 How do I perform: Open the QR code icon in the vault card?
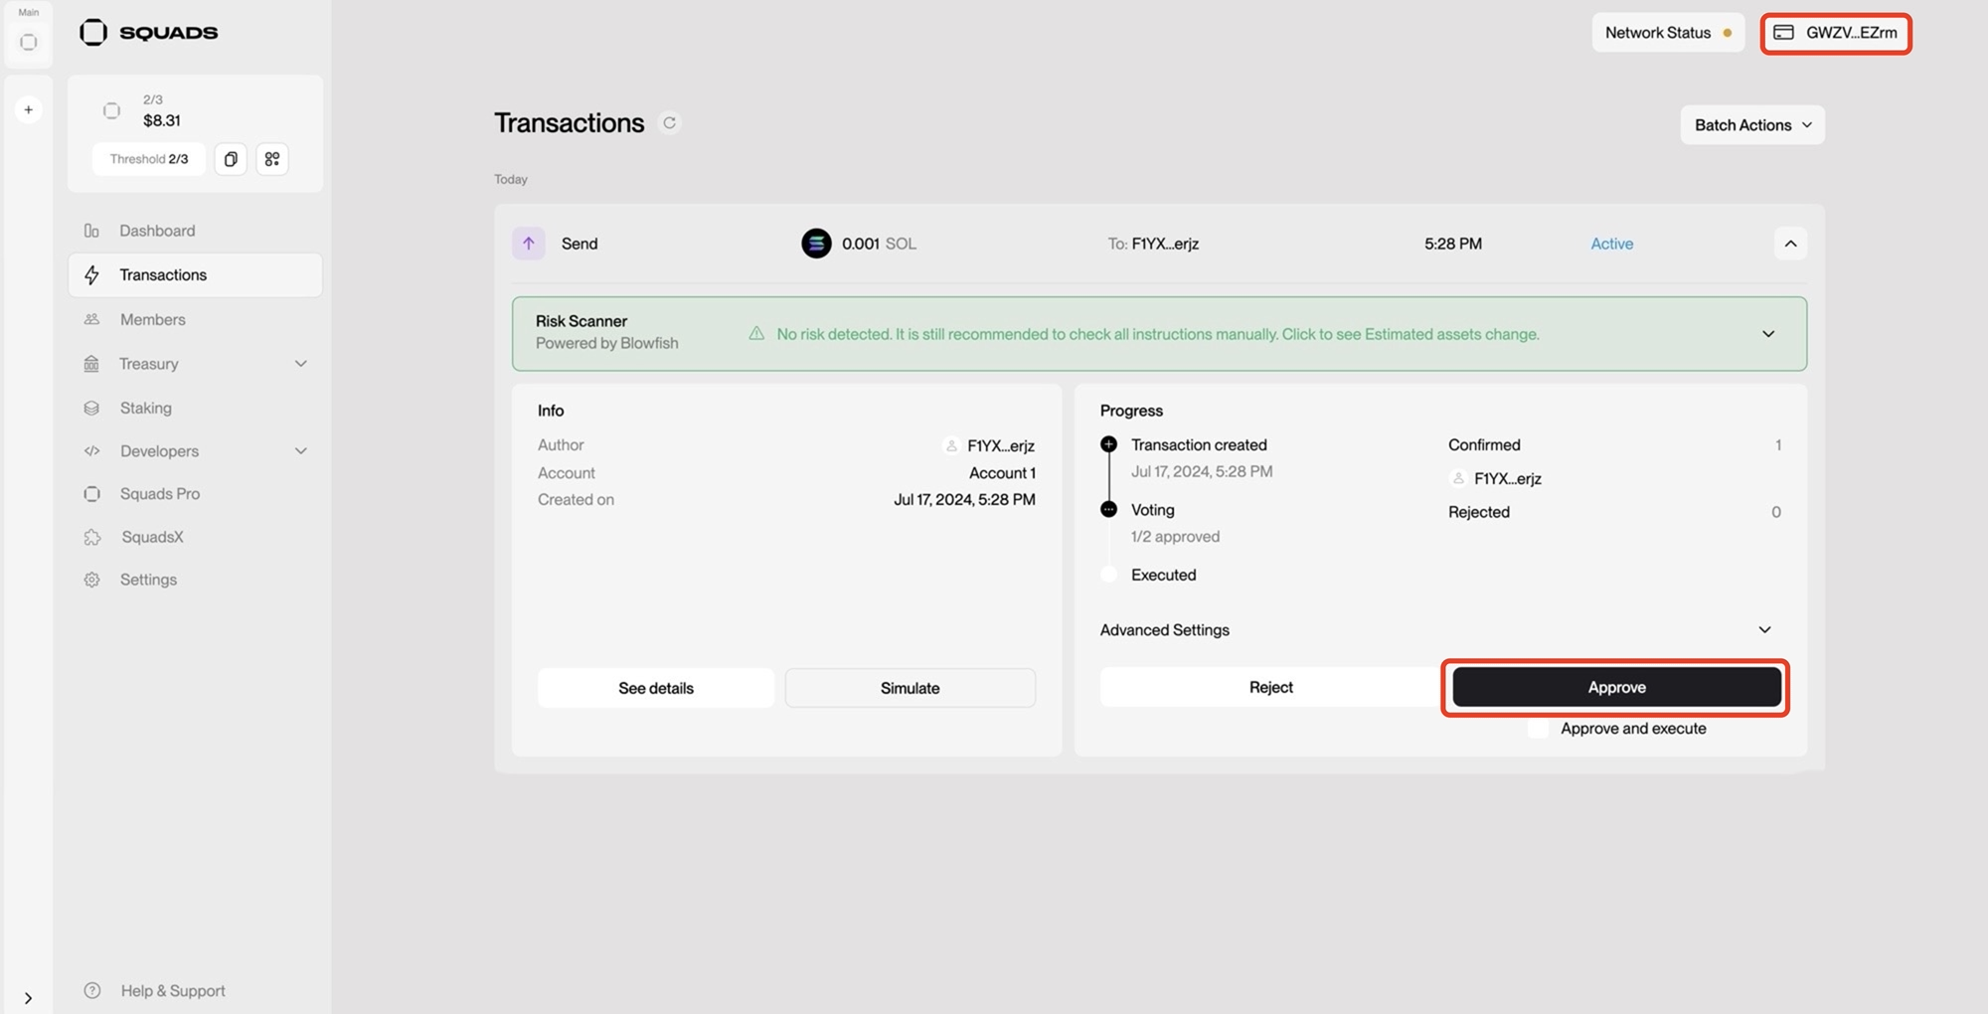[x=272, y=159]
